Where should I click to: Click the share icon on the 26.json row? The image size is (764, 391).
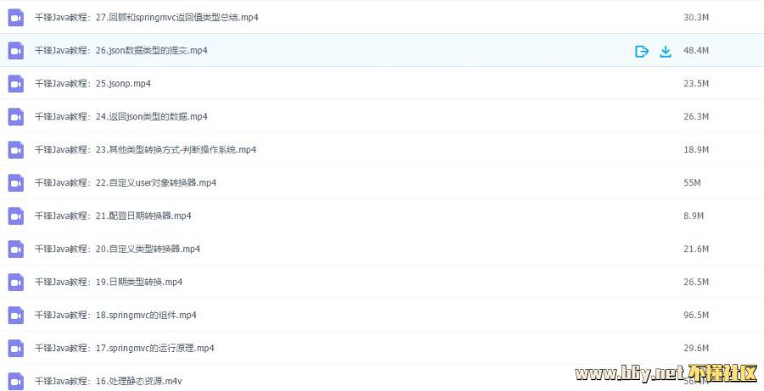[x=642, y=51]
